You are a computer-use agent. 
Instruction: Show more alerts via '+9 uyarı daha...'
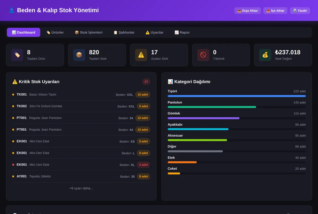pyautogui.click(x=81, y=188)
